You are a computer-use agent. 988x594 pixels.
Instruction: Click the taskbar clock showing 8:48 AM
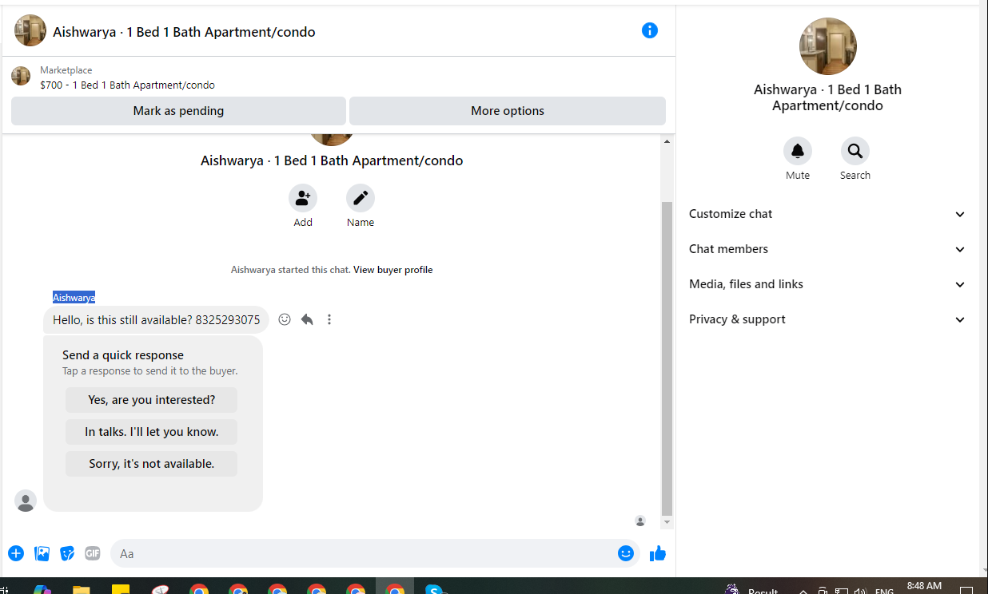925,586
